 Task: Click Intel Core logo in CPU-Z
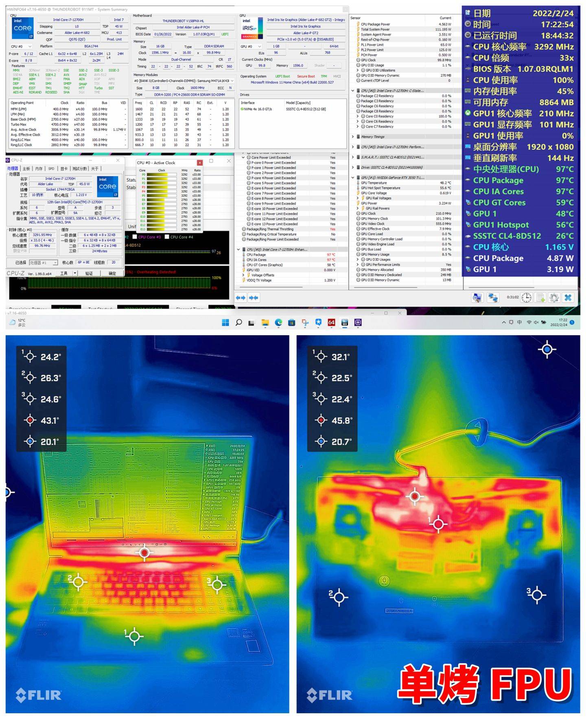tap(107, 186)
